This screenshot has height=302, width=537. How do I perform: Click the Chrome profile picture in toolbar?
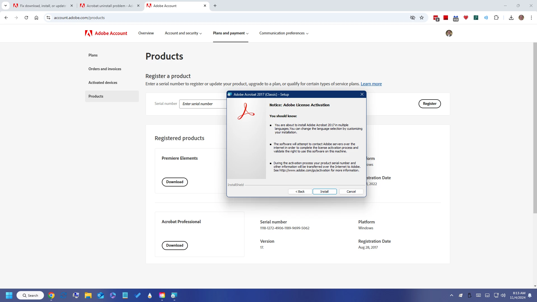point(521,18)
